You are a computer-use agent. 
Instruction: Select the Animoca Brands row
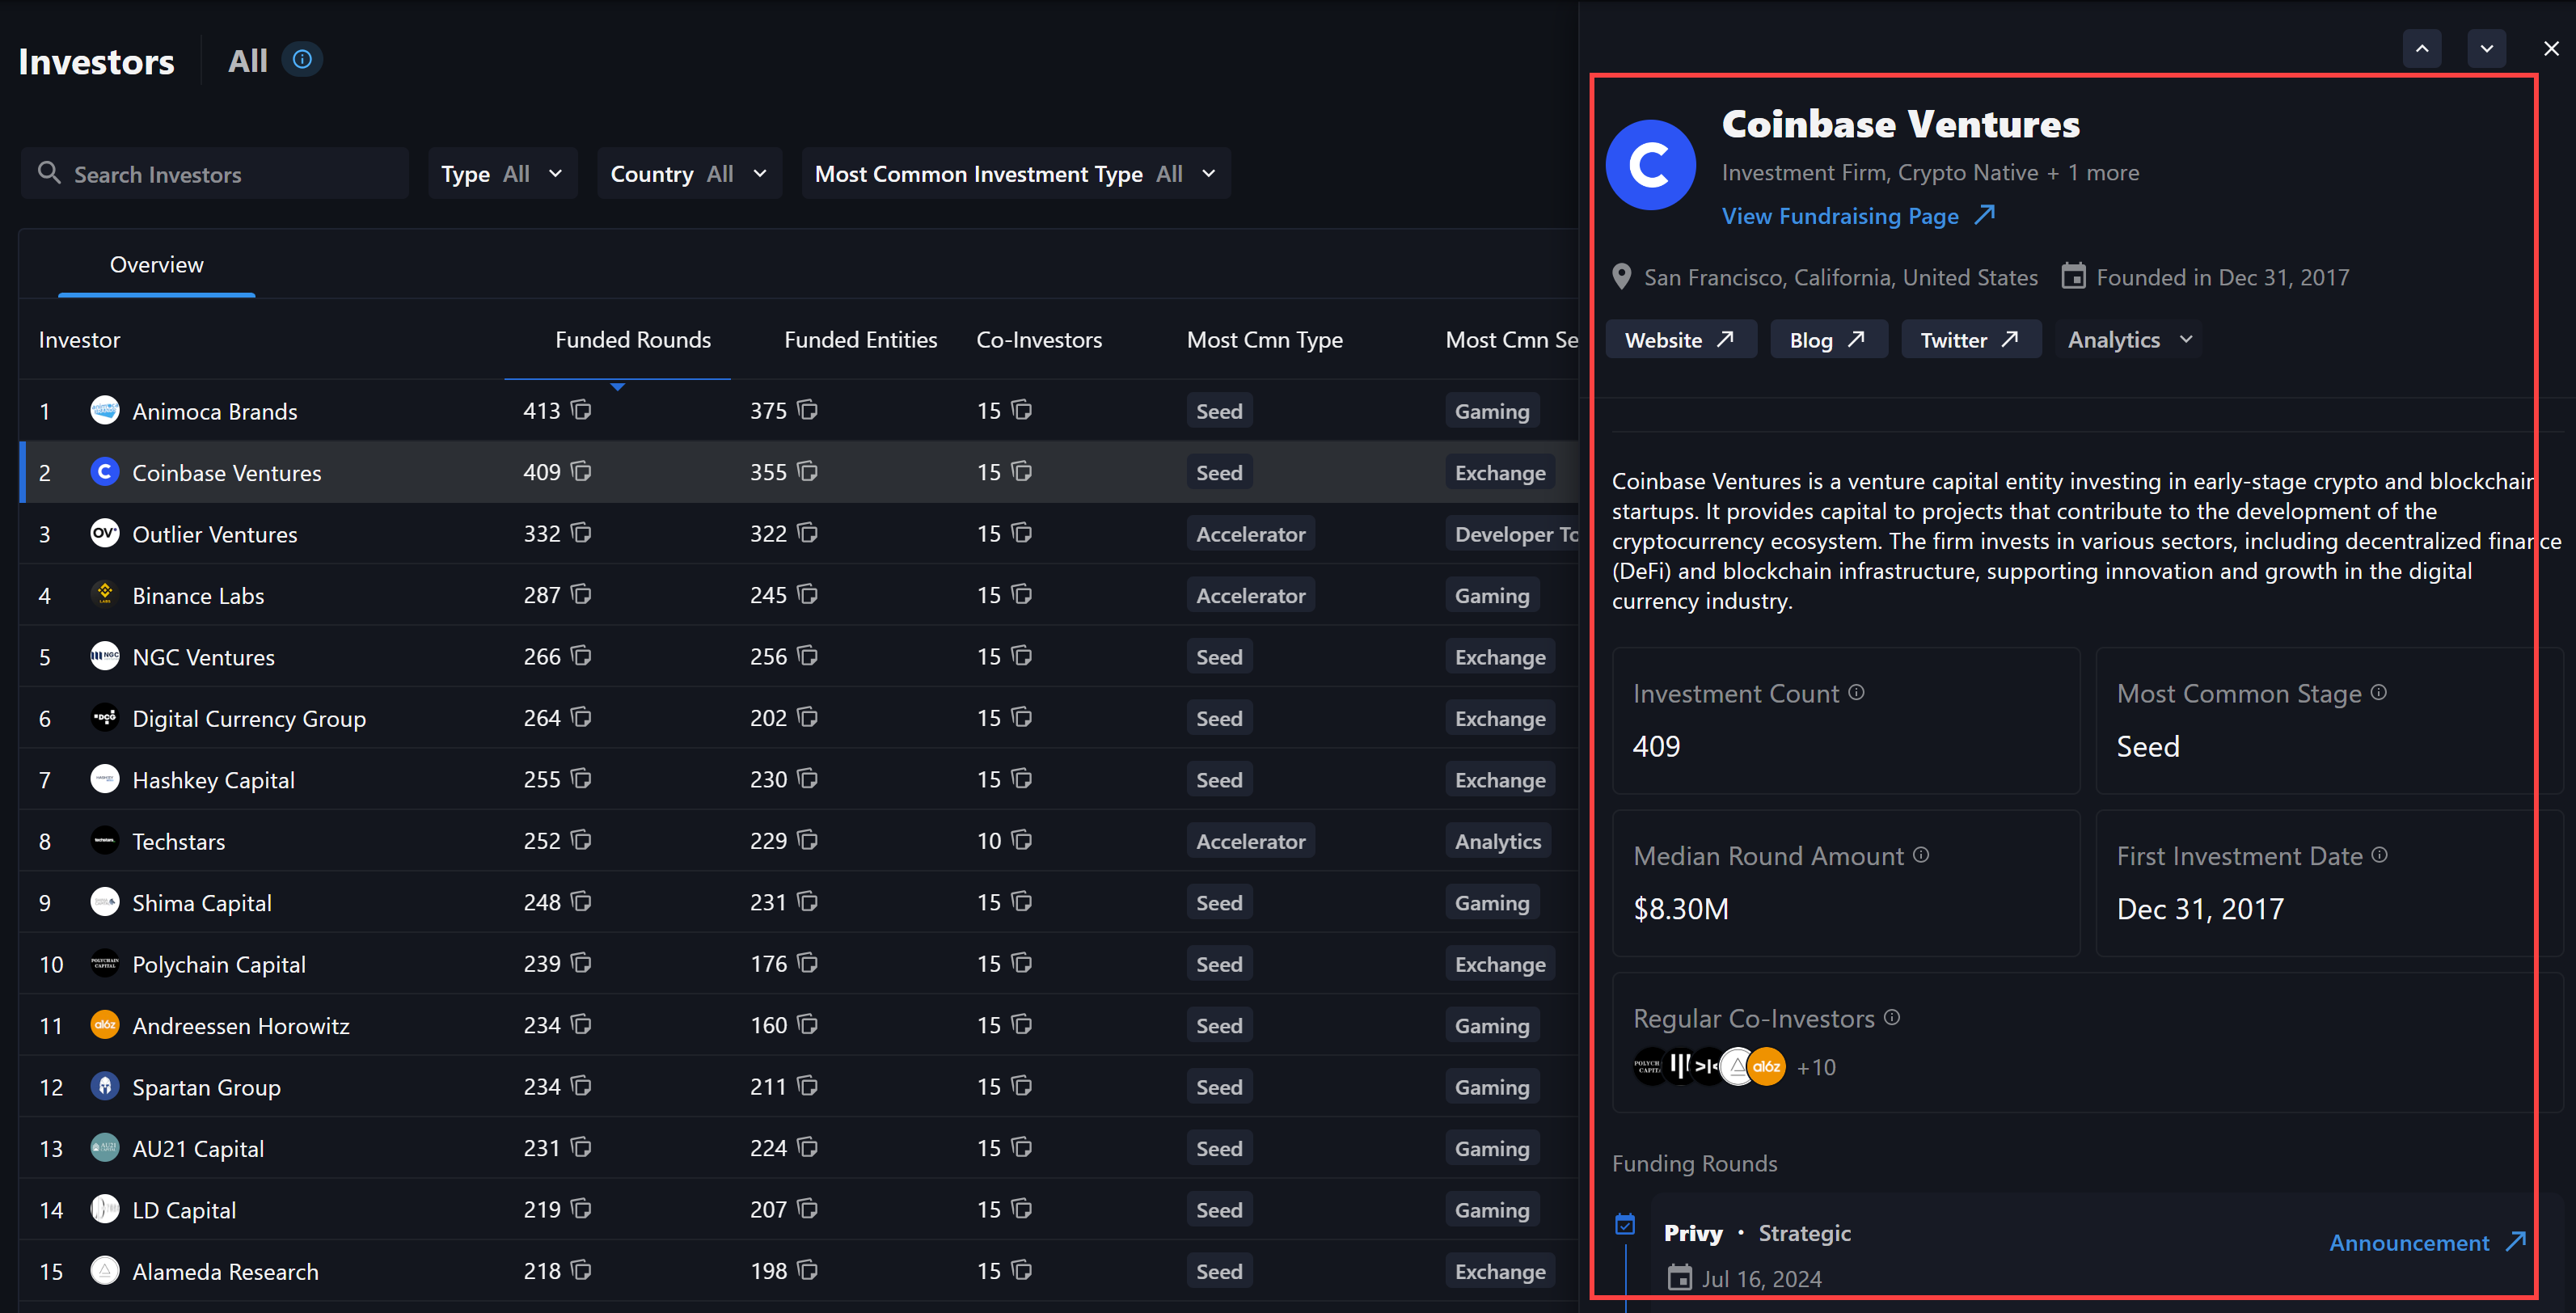[798, 410]
